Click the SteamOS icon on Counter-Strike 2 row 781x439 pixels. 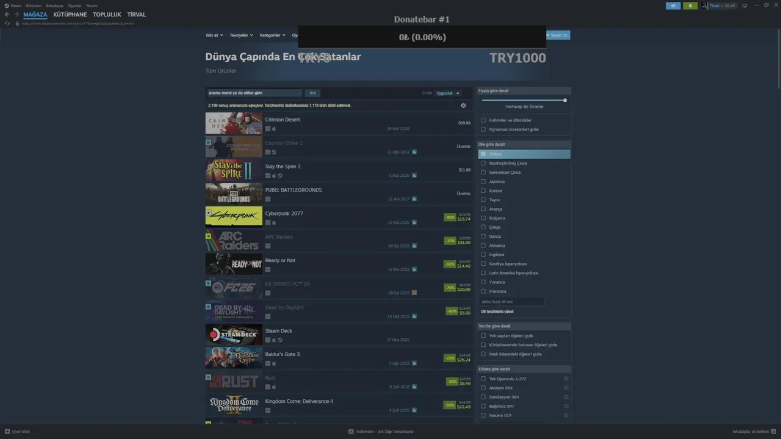click(x=274, y=152)
